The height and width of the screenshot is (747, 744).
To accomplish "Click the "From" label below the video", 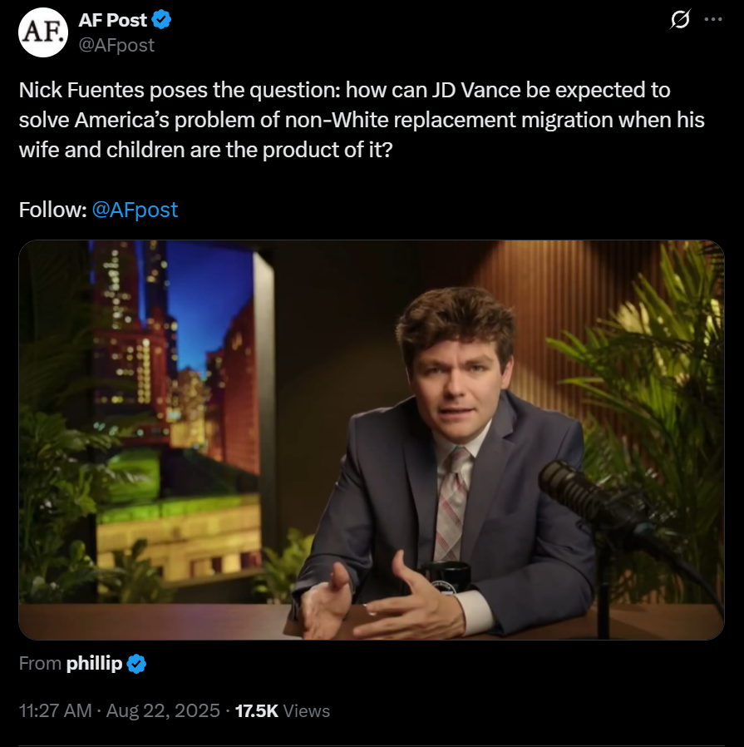I will point(40,663).
